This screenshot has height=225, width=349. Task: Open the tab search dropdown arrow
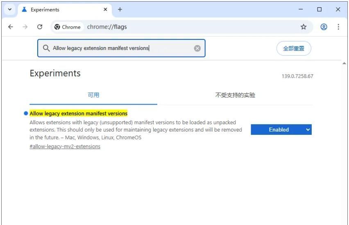point(9,9)
